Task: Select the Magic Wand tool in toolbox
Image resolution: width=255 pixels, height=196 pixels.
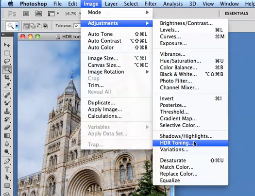Action: point(7,69)
